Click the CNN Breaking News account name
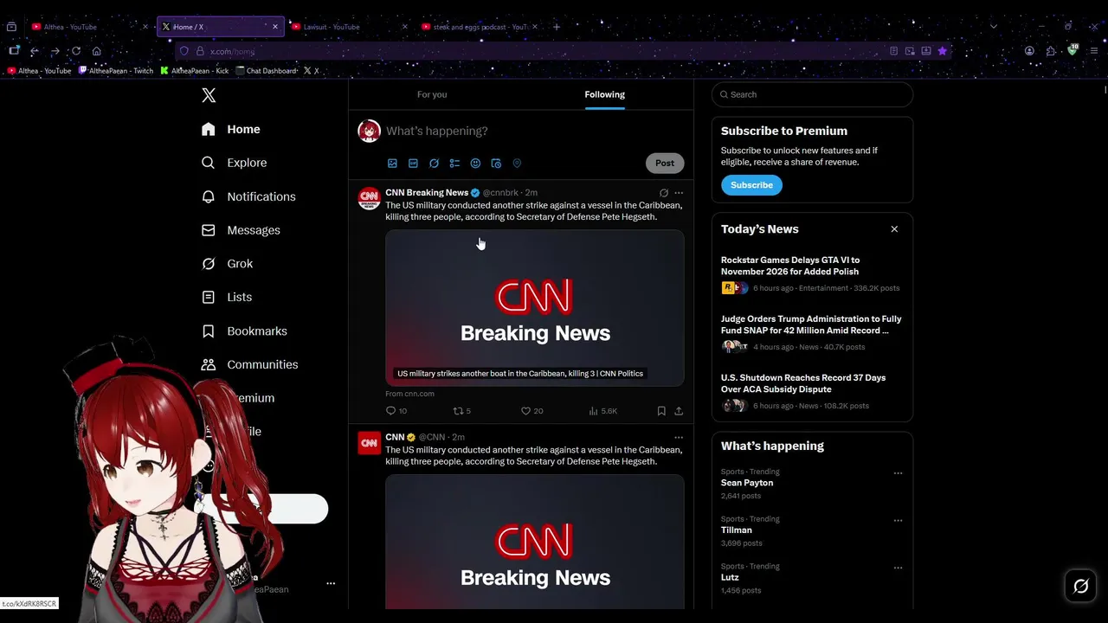This screenshot has width=1108, height=623. 427,192
